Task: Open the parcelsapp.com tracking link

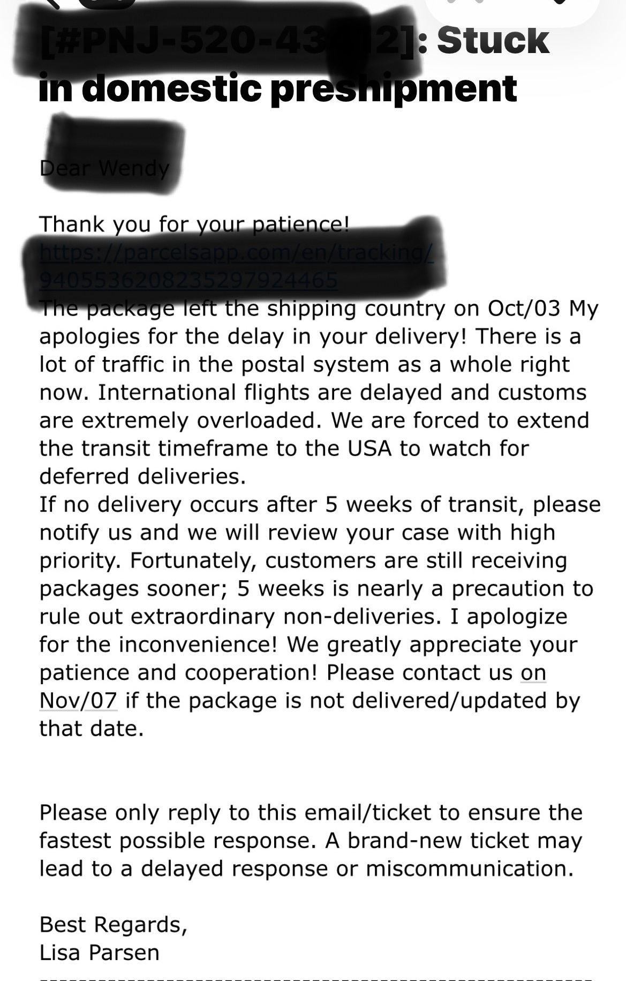Action: point(236,266)
